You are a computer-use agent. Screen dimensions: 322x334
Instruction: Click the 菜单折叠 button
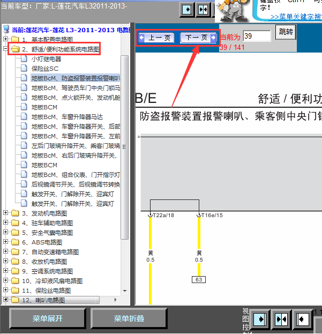(x=129, y=318)
